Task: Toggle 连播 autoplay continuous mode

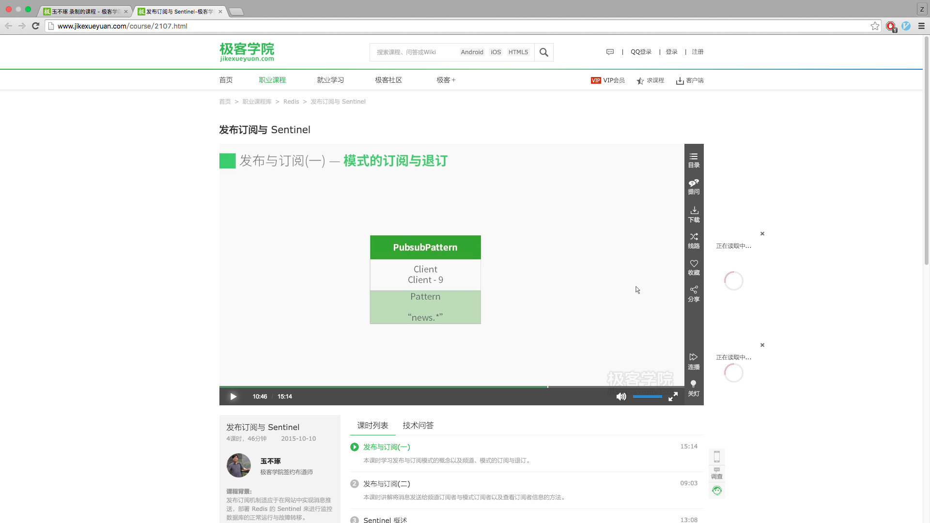Action: (x=694, y=361)
